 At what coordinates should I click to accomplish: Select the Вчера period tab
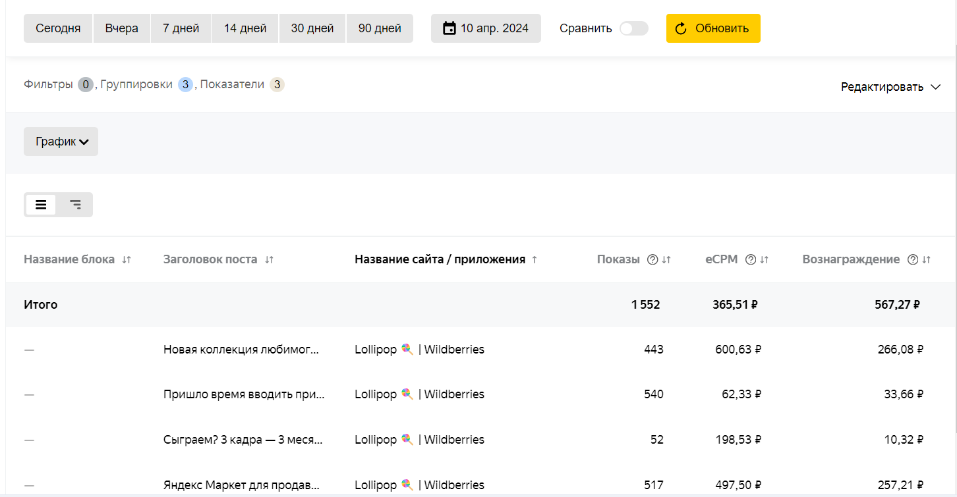pos(122,28)
